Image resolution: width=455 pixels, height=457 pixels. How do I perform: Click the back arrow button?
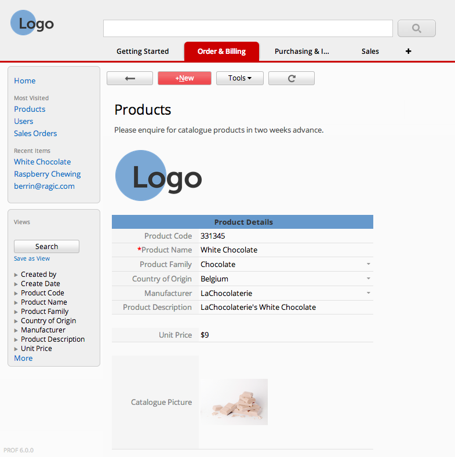tap(130, 78)
